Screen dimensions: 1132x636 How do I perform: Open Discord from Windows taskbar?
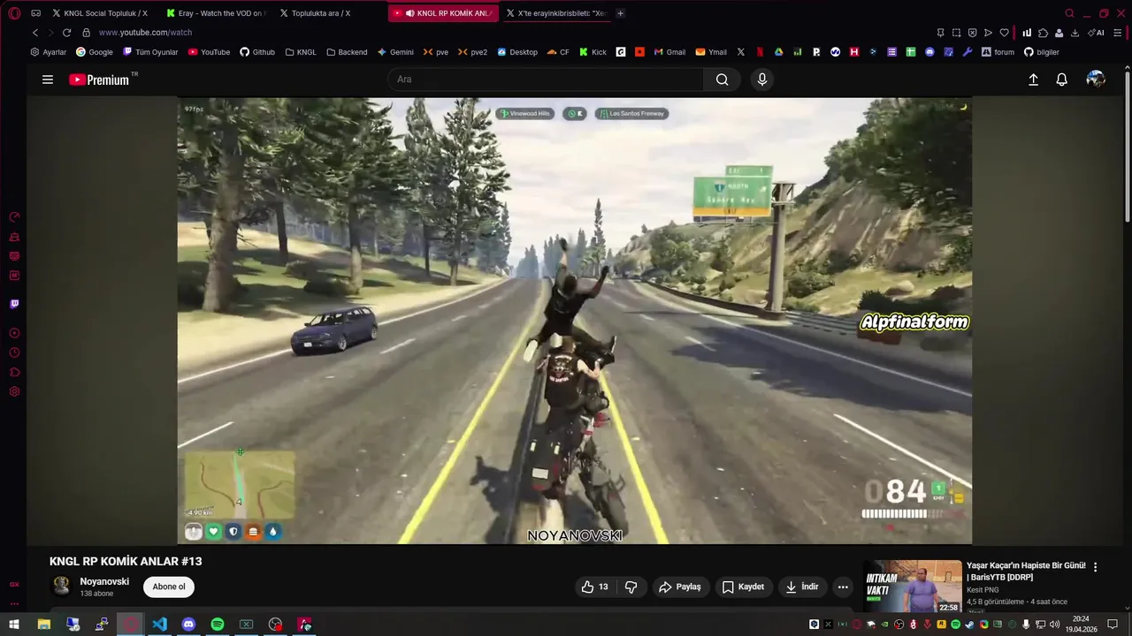pyautogui.click(x=188, y=625)
